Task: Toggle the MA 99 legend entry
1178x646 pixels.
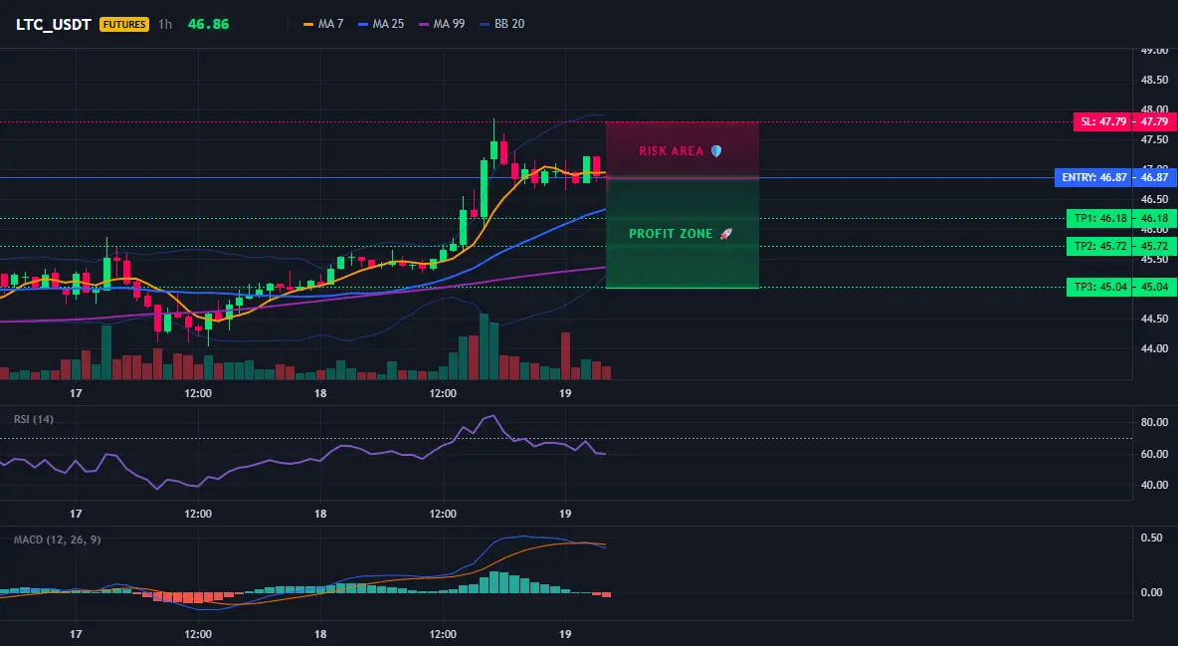Action: coord(442,24)
